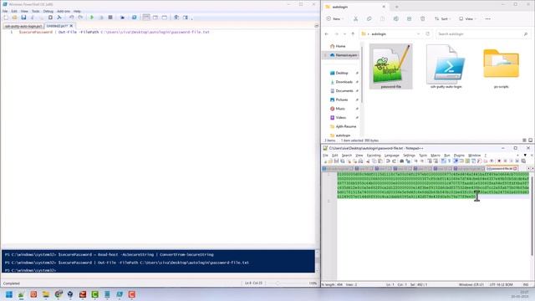Adjust the ISE zoom slider
Screen dimensions: 535x301
tap(278, 283)
